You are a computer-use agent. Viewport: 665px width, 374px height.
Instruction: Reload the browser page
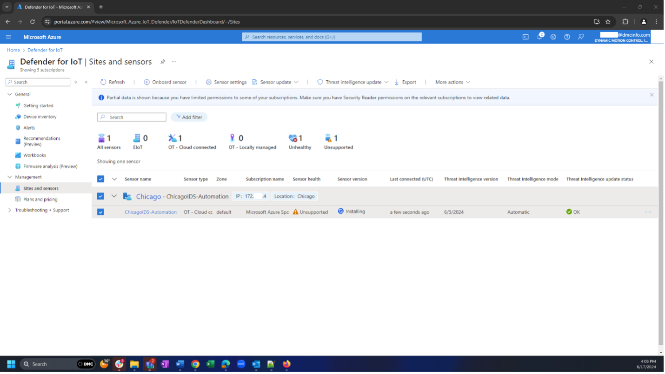[33, 21]
